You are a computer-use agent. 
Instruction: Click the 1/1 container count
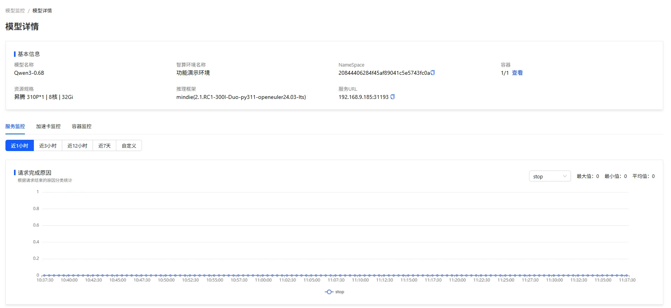505,73
